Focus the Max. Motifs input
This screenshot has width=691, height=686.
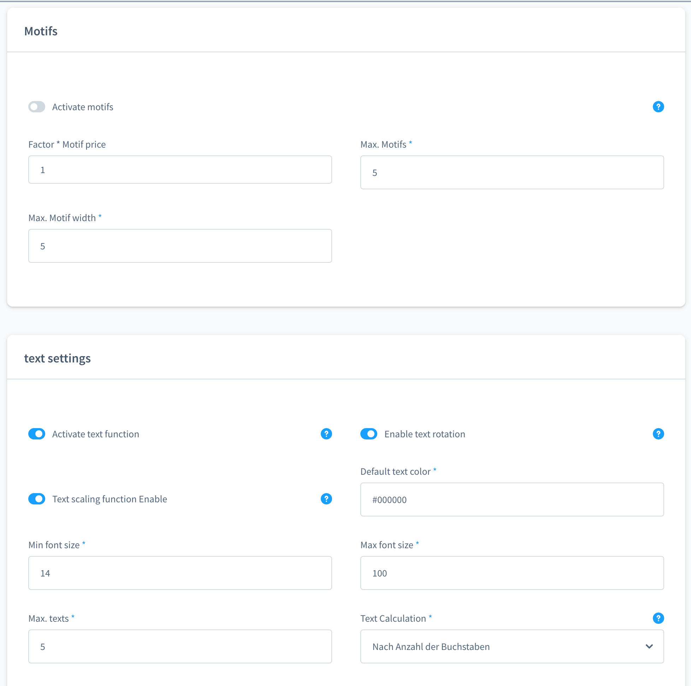click(512, 172)
